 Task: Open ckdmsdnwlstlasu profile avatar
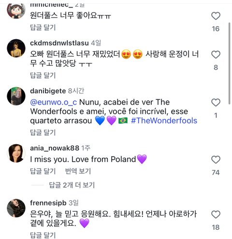[x=16, y=48]
